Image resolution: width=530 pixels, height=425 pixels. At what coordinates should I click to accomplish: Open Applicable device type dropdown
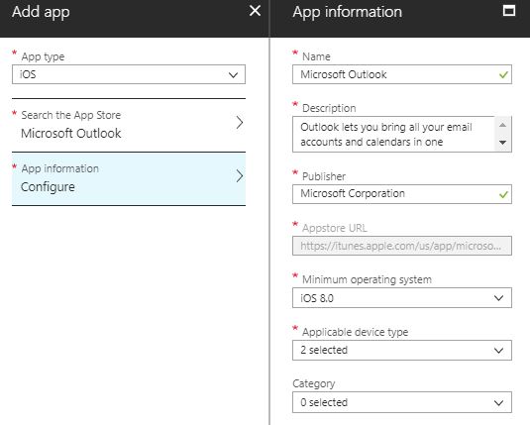click(402, 350)
